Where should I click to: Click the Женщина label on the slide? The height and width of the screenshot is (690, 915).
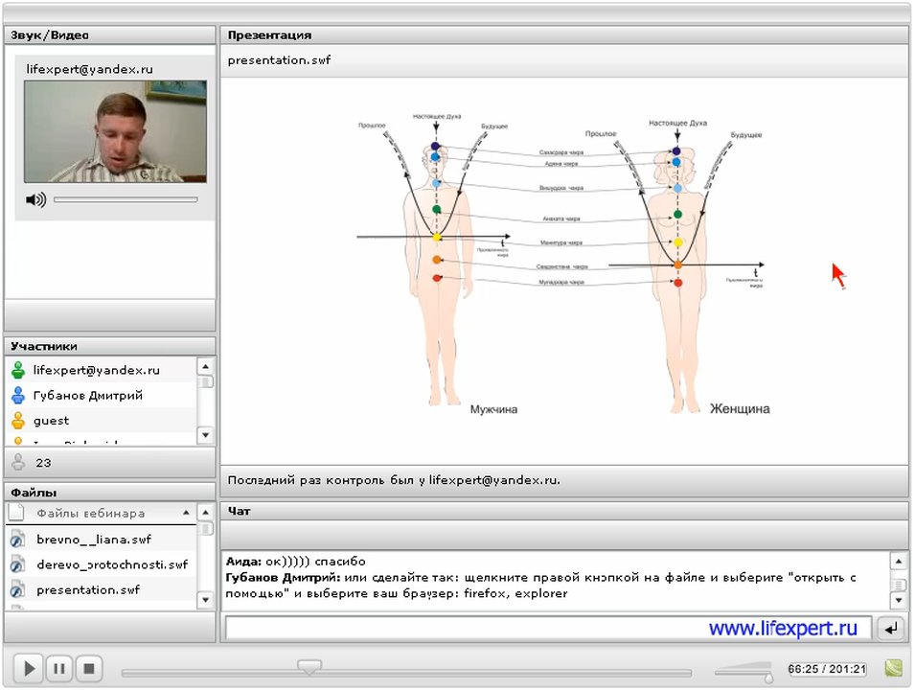point(740,408)
